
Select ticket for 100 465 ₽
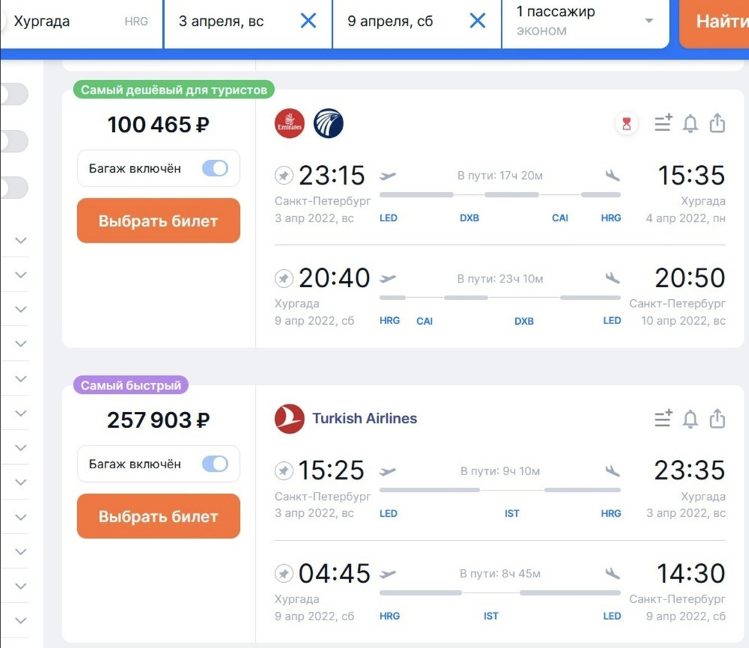158,221
